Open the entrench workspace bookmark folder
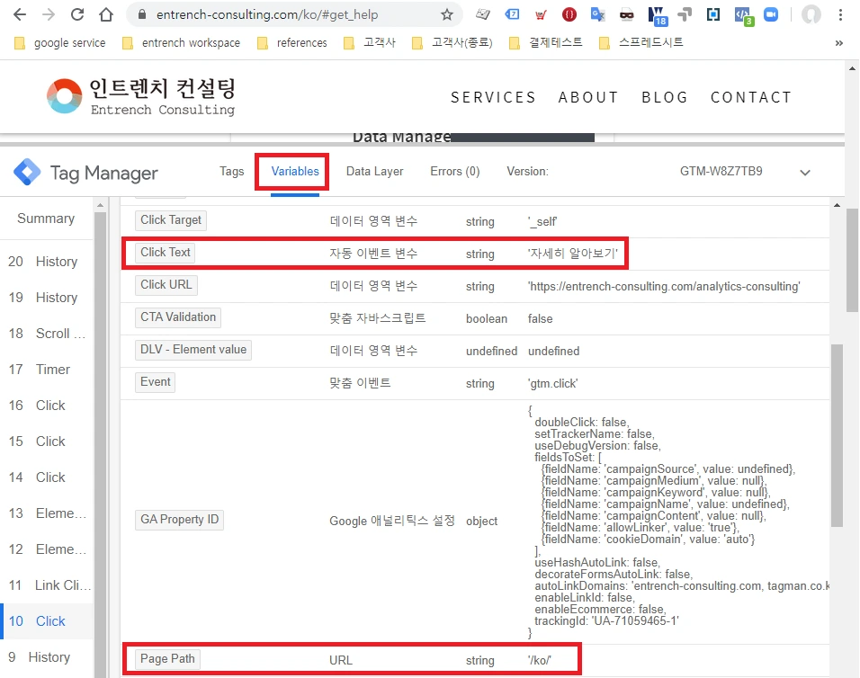This screenshot has width=860, height=678. (181, 43)
